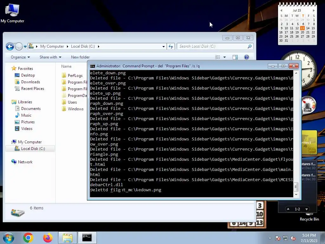This screenshot has width=325, height=244.
Task: Select Desktop under Favorites
Action: coord(25,75)
